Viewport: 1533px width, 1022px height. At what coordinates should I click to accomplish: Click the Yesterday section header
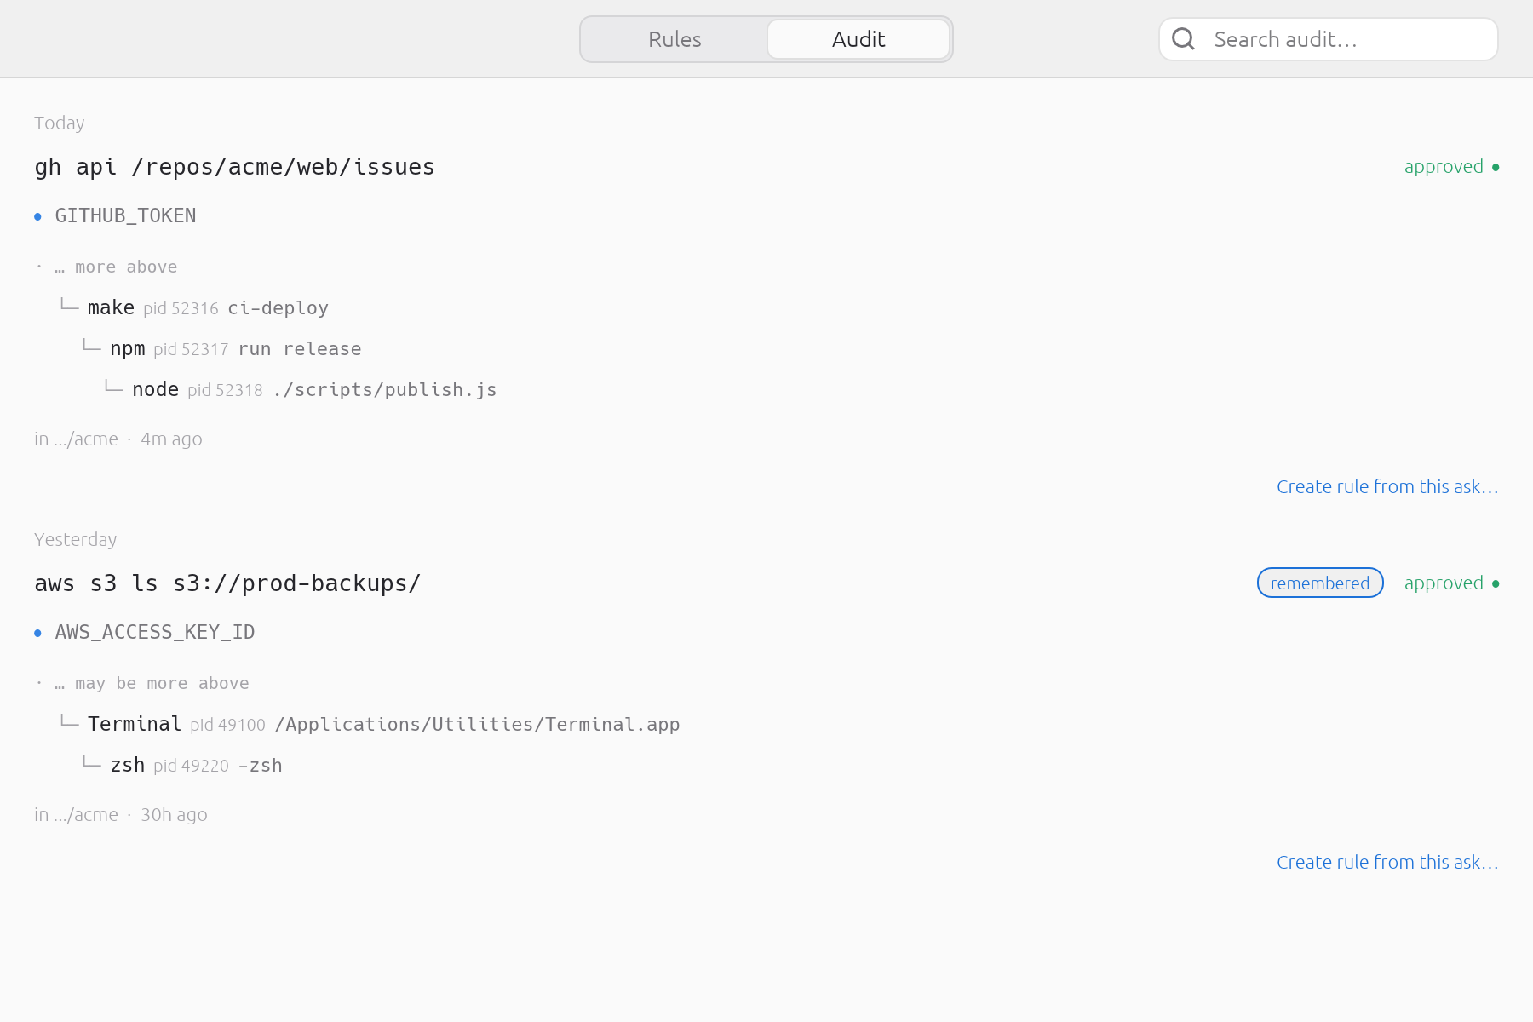[x=75, y=539]
